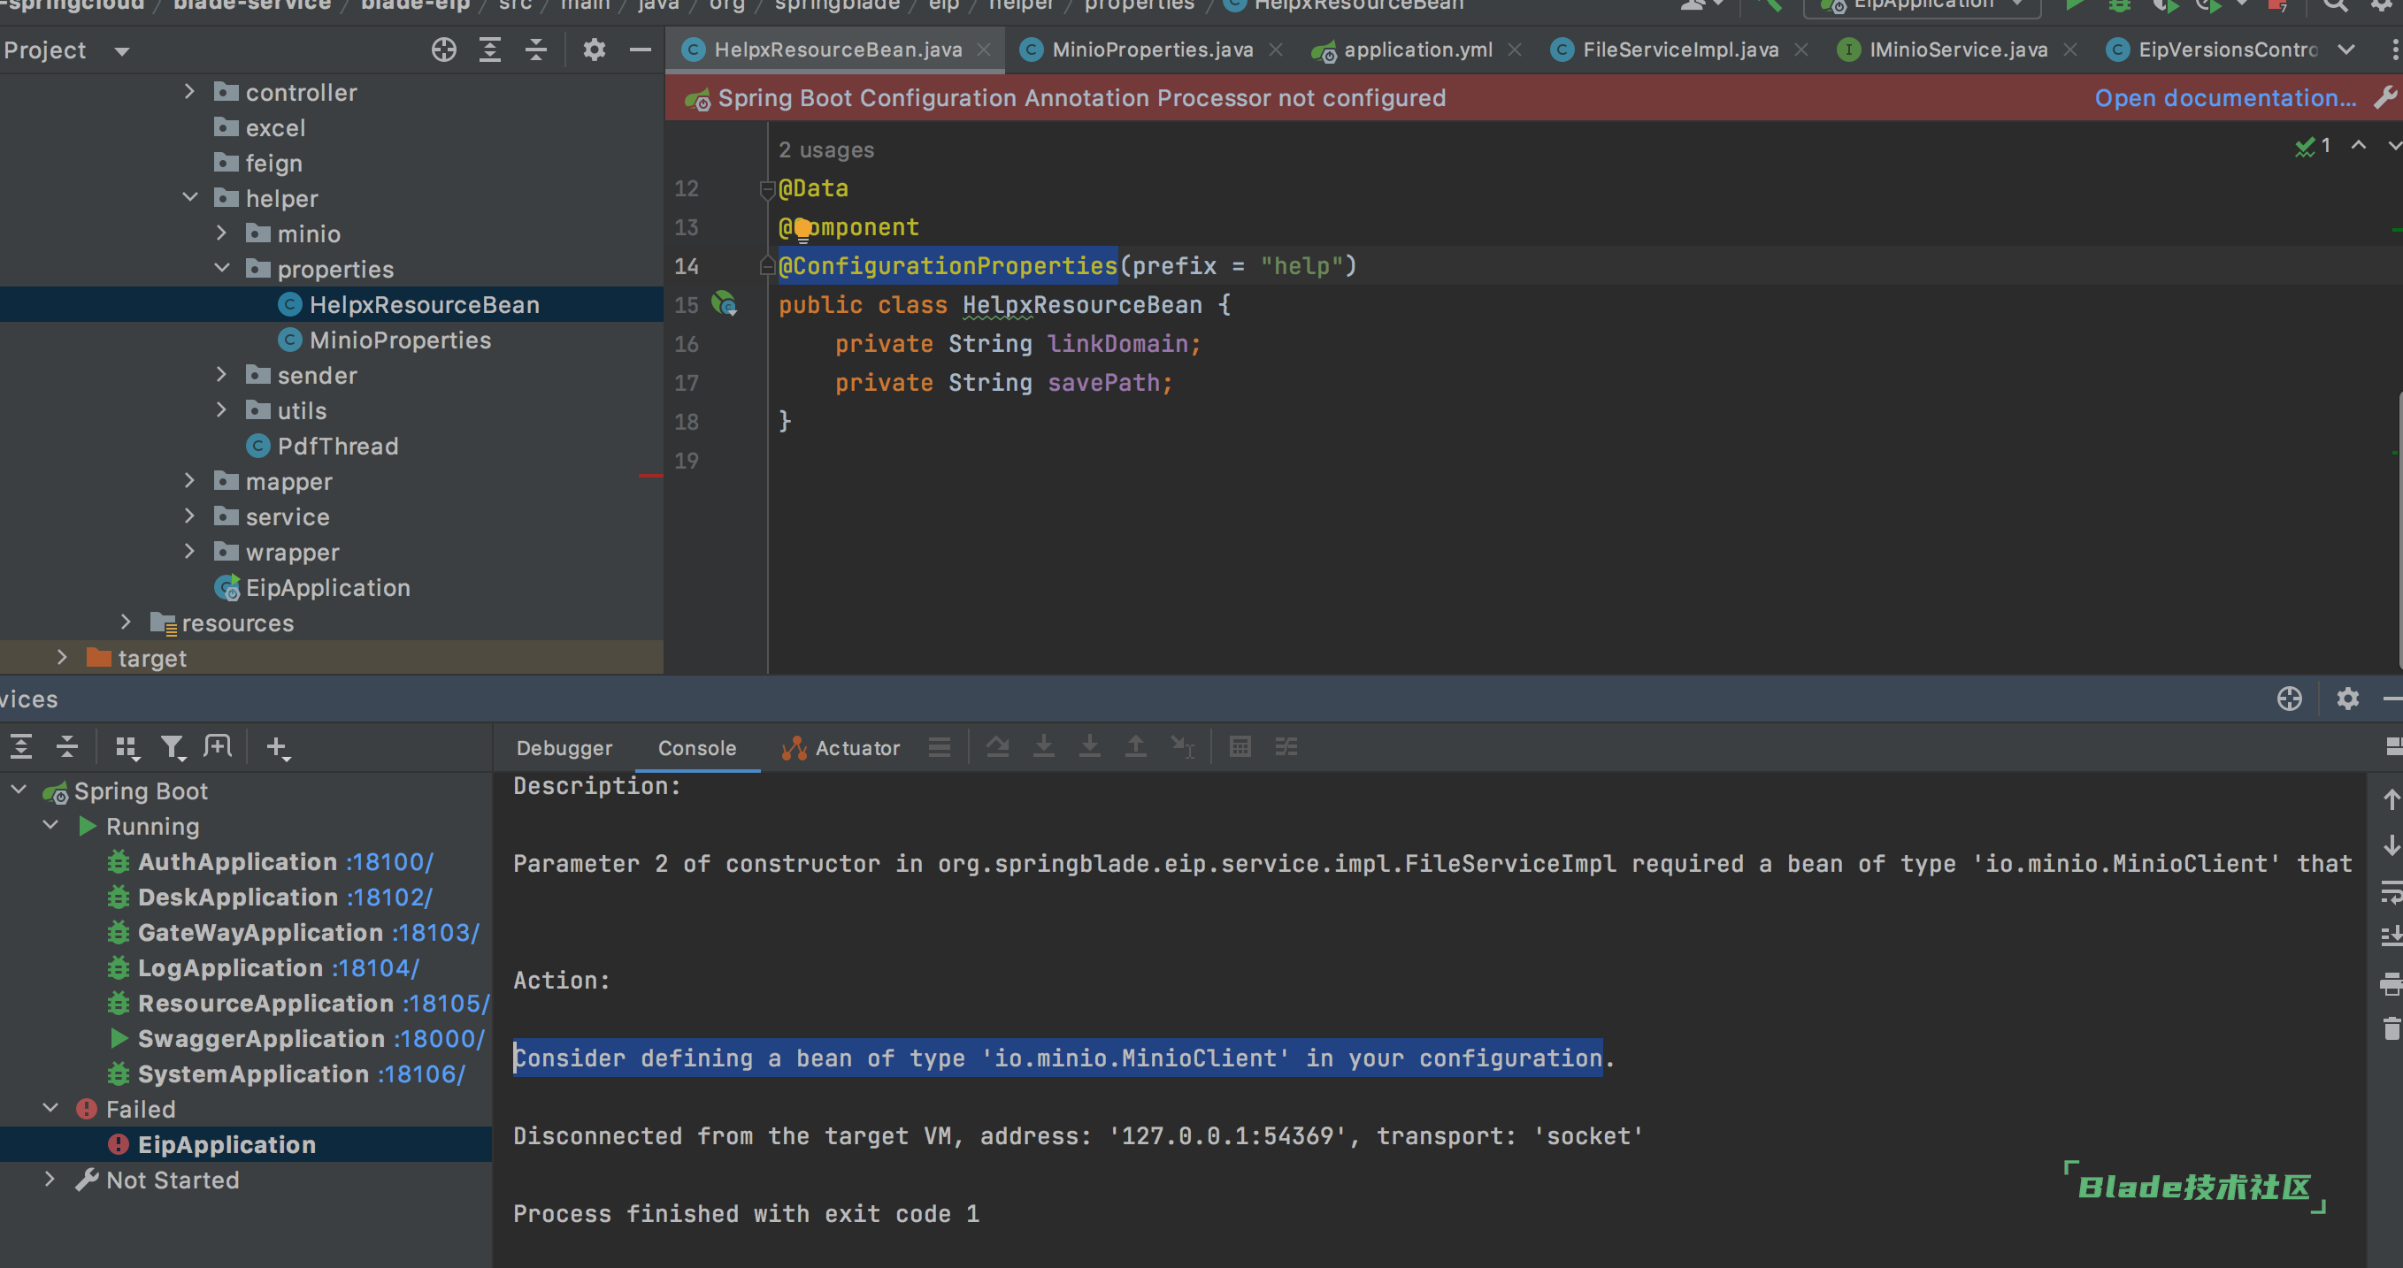Image resolution: width=2403 pixels, height=1268 pixels.
Task: Expand the sender folder
Action: pyautogui.click(x=221, y=375)
